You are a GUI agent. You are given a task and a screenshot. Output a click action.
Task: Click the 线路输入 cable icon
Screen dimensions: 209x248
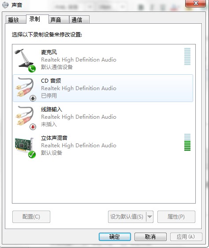click(x=25, y=116)
